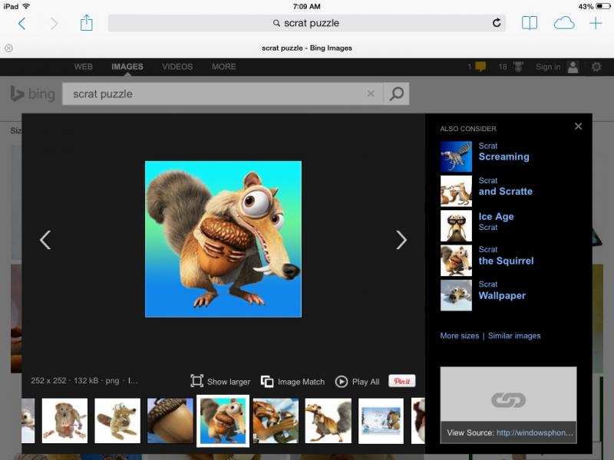This screenshot has width=614, height=460.
Task: Select filmstrip thumbnail of acorn close-up
Action: [x=170, y=421]
